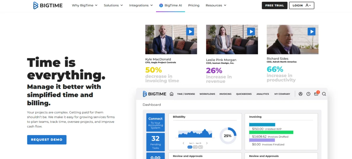Viewport: 352px width, 159px height.
Task: Click the yellow 50% statistic
Action: point(154,70)
